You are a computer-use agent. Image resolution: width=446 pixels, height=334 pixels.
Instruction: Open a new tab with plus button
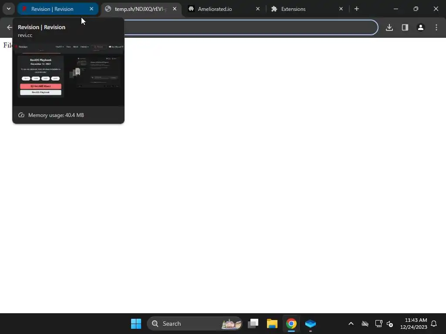pos(357,9)
